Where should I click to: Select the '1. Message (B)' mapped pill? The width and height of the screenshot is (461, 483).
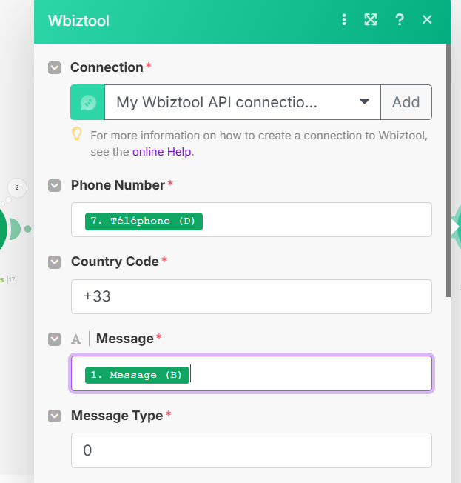137,375
